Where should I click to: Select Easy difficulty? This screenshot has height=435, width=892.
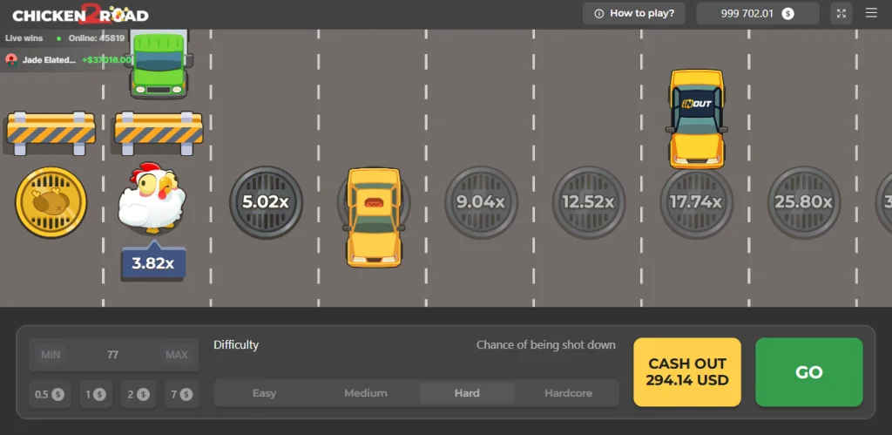(264, 393)
